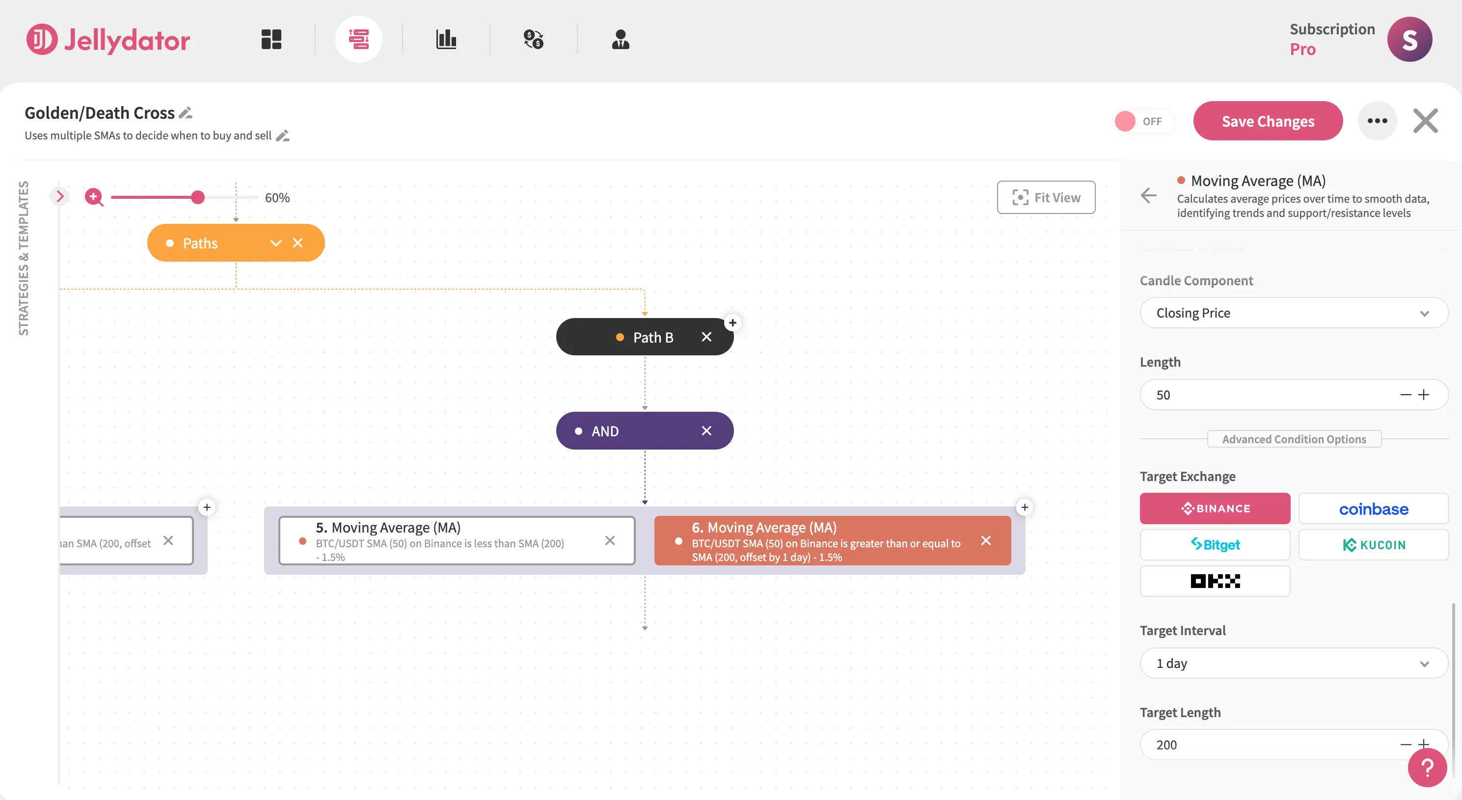Click the Fit View button
Image resolution: width=1462 pixels, height=800 pixels.
click(1046, 197)
